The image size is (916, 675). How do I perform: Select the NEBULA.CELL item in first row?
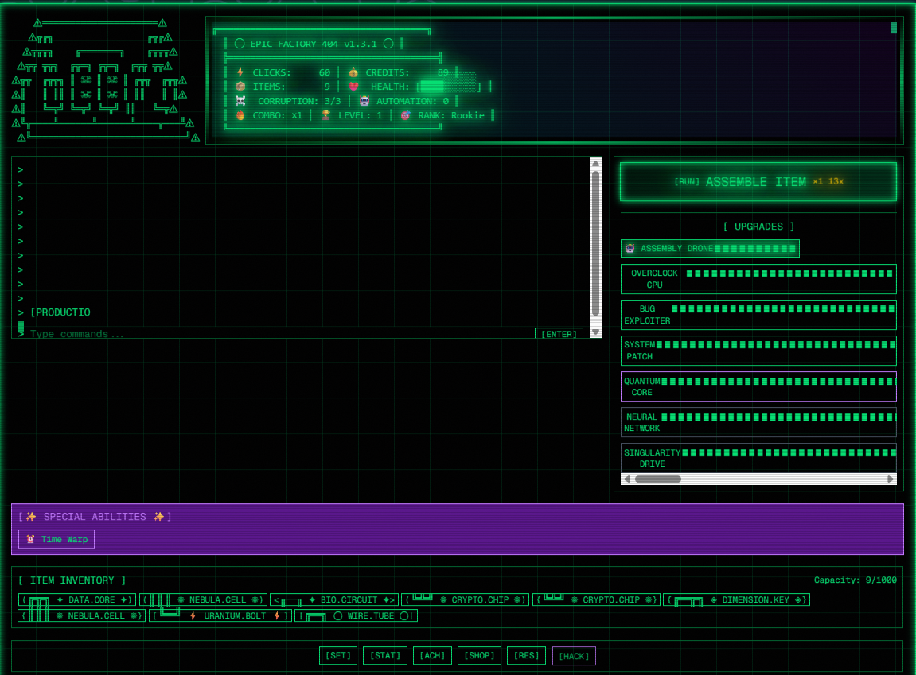coord(203,599)
